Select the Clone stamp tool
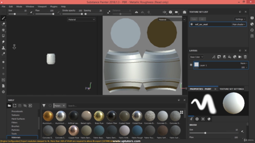Viewport: 255px width, 143px height. (3, 48)
